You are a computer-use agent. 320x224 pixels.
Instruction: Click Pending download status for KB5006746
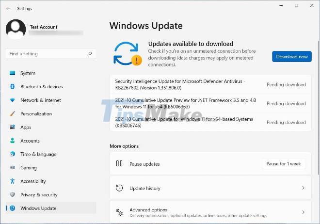tap(286, 122)
